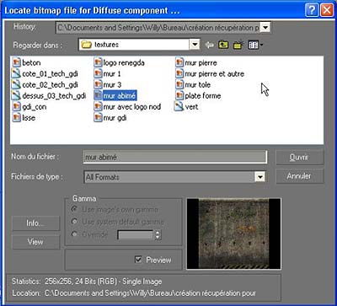The image size is (337, 306).
Task: Click the vert file icon
Action: point(179,107)
